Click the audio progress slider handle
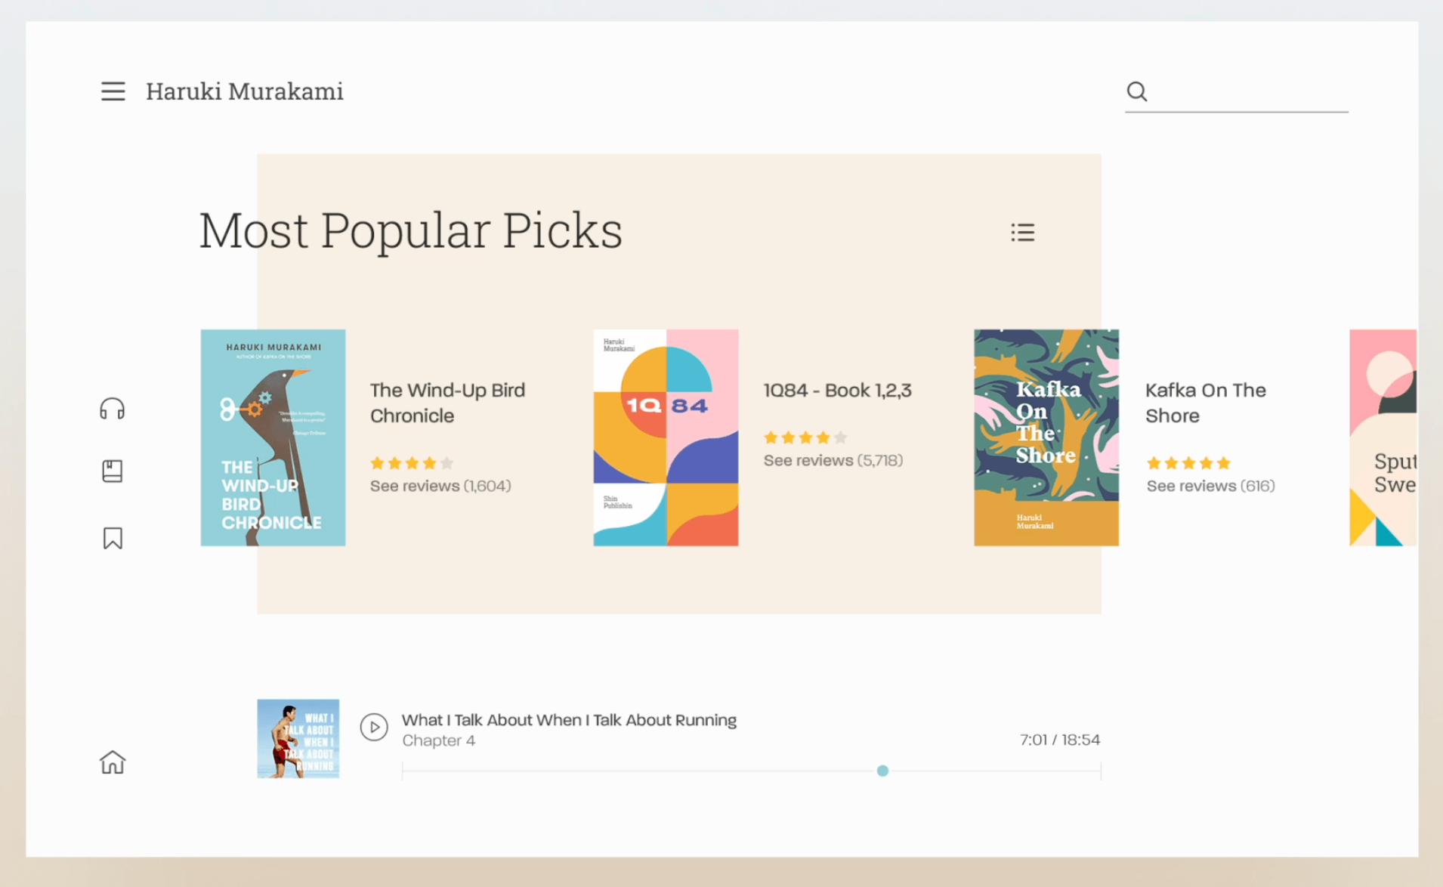 coord(882,771)
